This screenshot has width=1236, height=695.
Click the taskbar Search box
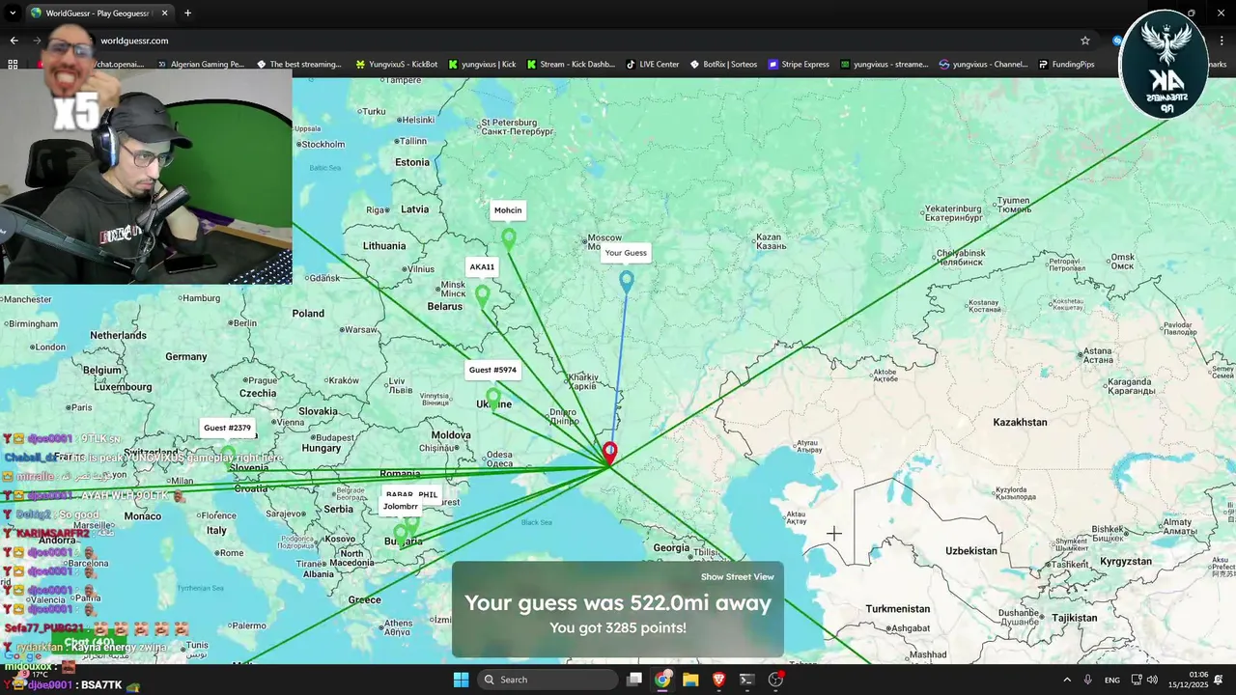[548, 680]
